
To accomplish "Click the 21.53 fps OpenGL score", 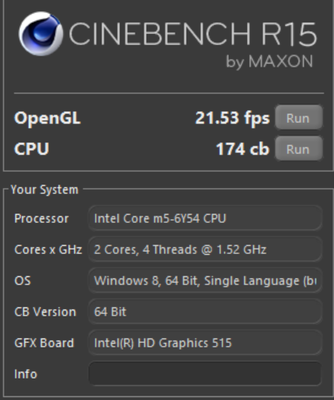I will (233, 119).
